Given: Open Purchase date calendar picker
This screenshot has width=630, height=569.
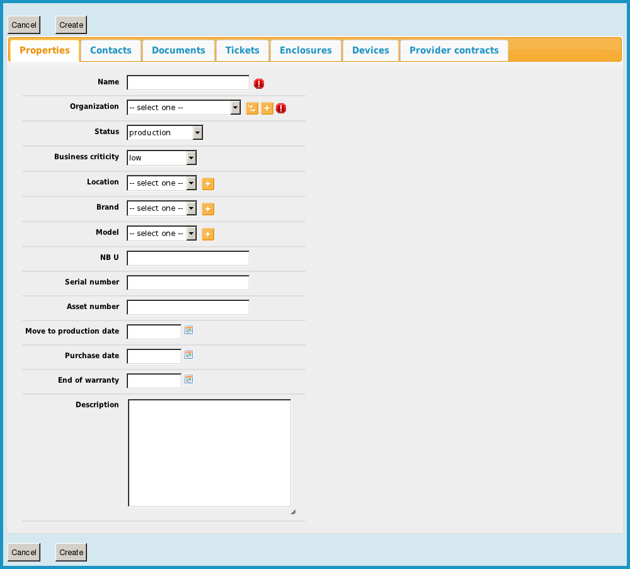Looking at the screenshot, I should (188, 354).
